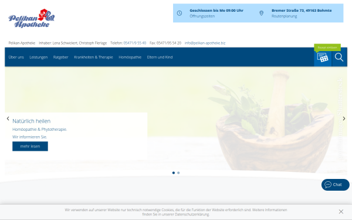Open the Über uns menu
The height and width of the screenshot is (220, 352).
[16, 57]
